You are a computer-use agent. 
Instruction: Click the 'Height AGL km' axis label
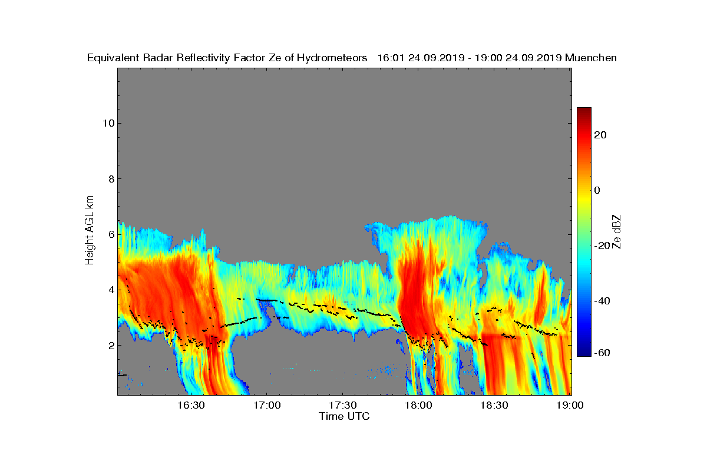point(90,231)
